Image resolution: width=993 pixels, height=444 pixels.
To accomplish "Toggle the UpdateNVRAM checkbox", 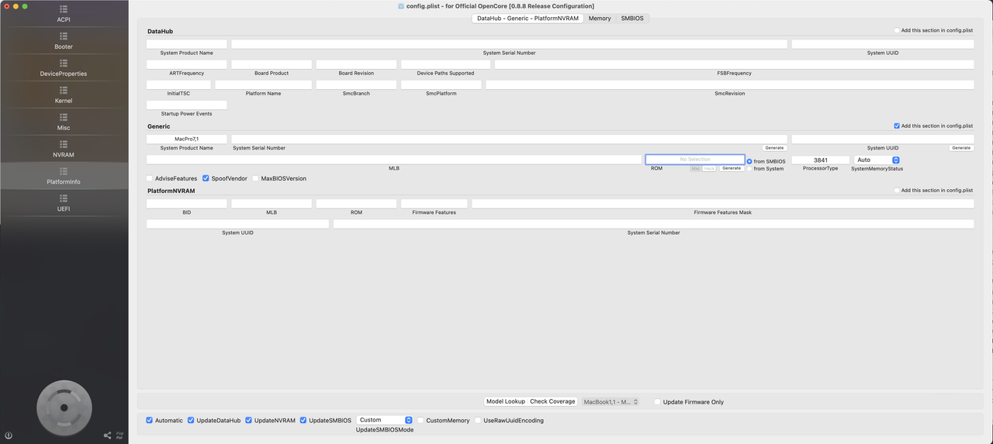I will [x=249, y=421].
